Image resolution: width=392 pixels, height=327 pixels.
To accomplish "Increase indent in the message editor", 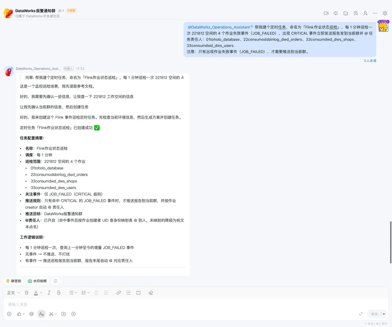I will pos(96,293).
